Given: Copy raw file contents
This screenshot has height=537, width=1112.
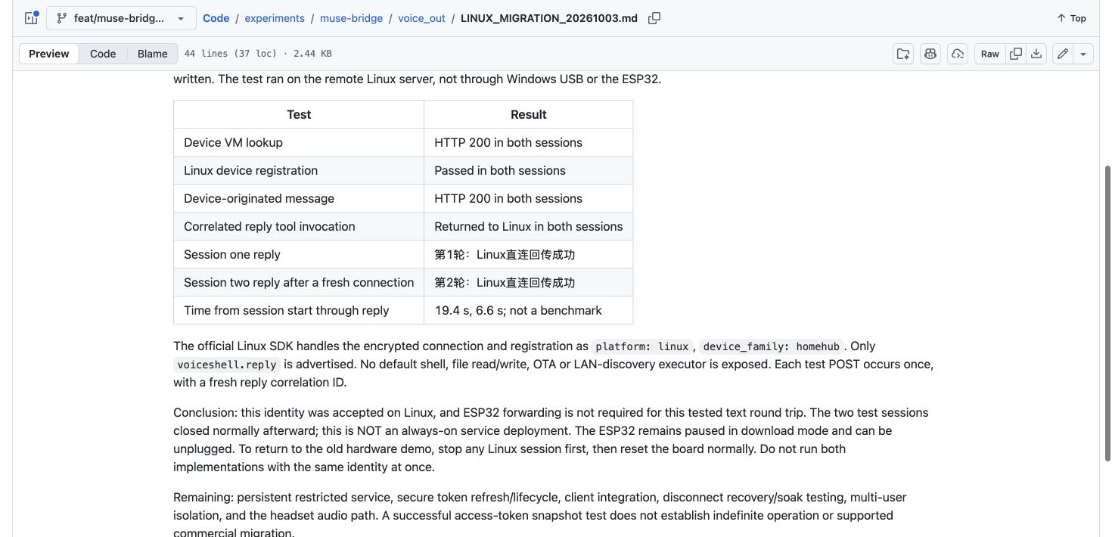Looking at the screenshot, I should pos(1016,54).
